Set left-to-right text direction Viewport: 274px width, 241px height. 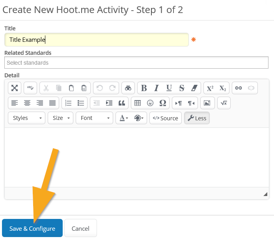(179, 103)
